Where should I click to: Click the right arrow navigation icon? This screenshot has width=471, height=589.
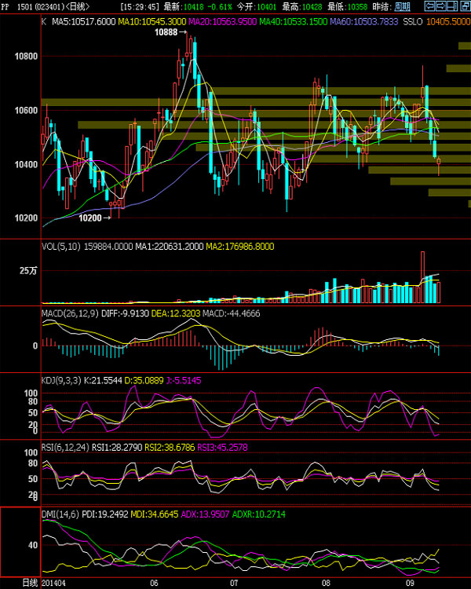441,6
